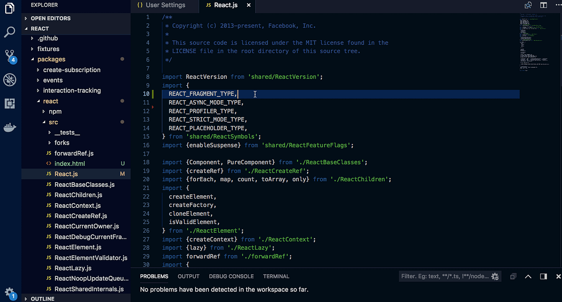Open the Source Control view showing 4 changes
562x302 pixels.
pyautogui.click(x=9, y=56)
